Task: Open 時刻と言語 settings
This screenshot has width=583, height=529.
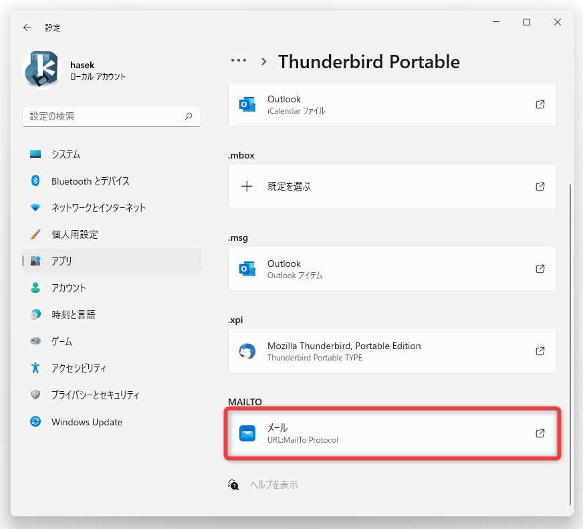Action: (x=112, y=314)
